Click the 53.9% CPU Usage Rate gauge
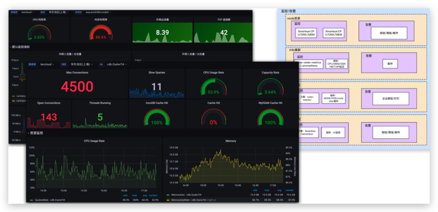The image size is (438, 212). pos(214,87)
